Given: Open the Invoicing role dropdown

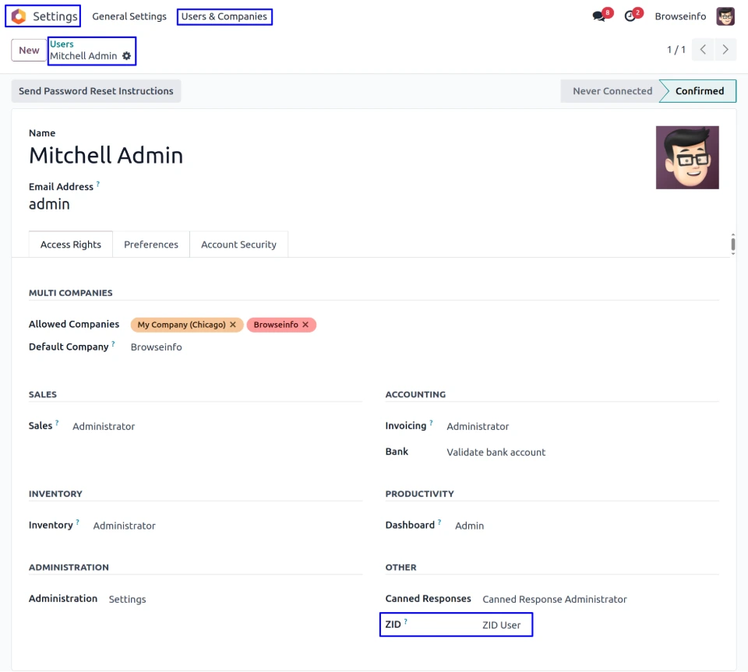Looking at the screenshot, I should pyautogui.click(x=478, y=427).
